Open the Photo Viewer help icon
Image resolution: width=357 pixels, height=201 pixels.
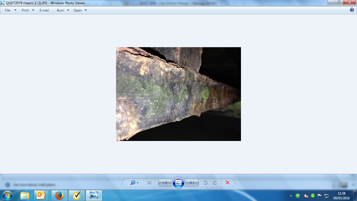click(x=352, y=10)
